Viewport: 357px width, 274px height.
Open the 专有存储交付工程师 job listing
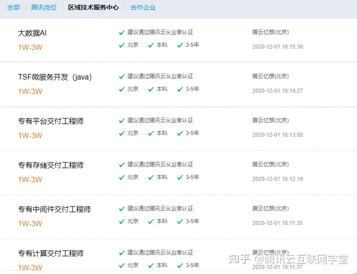point(51,165)
